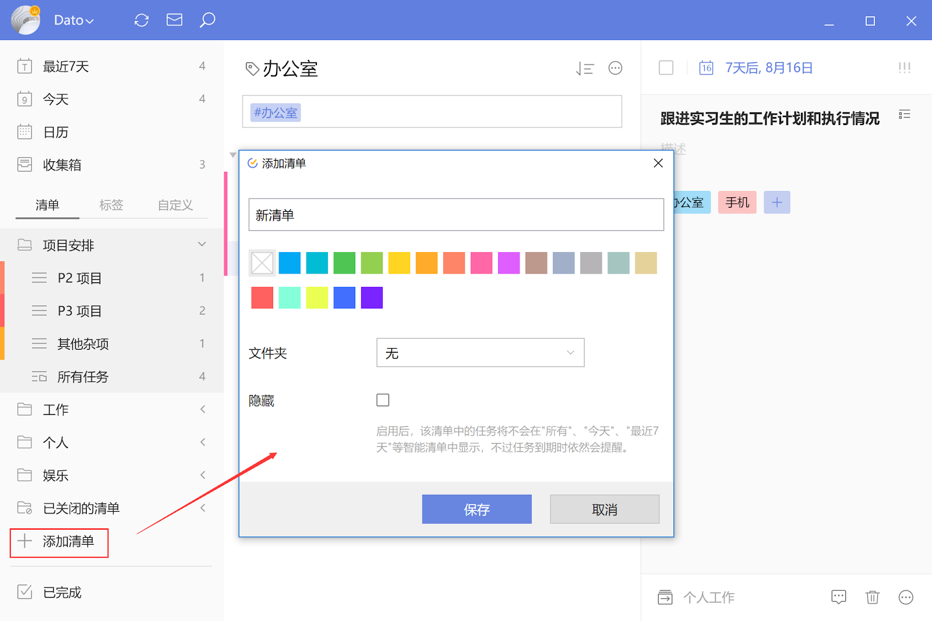The width and height of the screenshot is (932, 621).
Task: Expand the 个人 folder
Action: (202, 442)
